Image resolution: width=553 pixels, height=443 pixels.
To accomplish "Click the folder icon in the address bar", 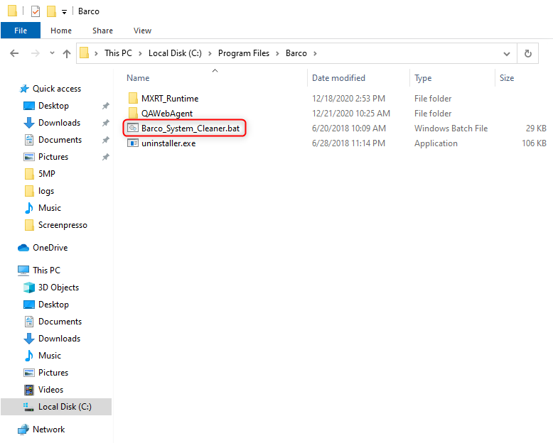I will [85, 53].
